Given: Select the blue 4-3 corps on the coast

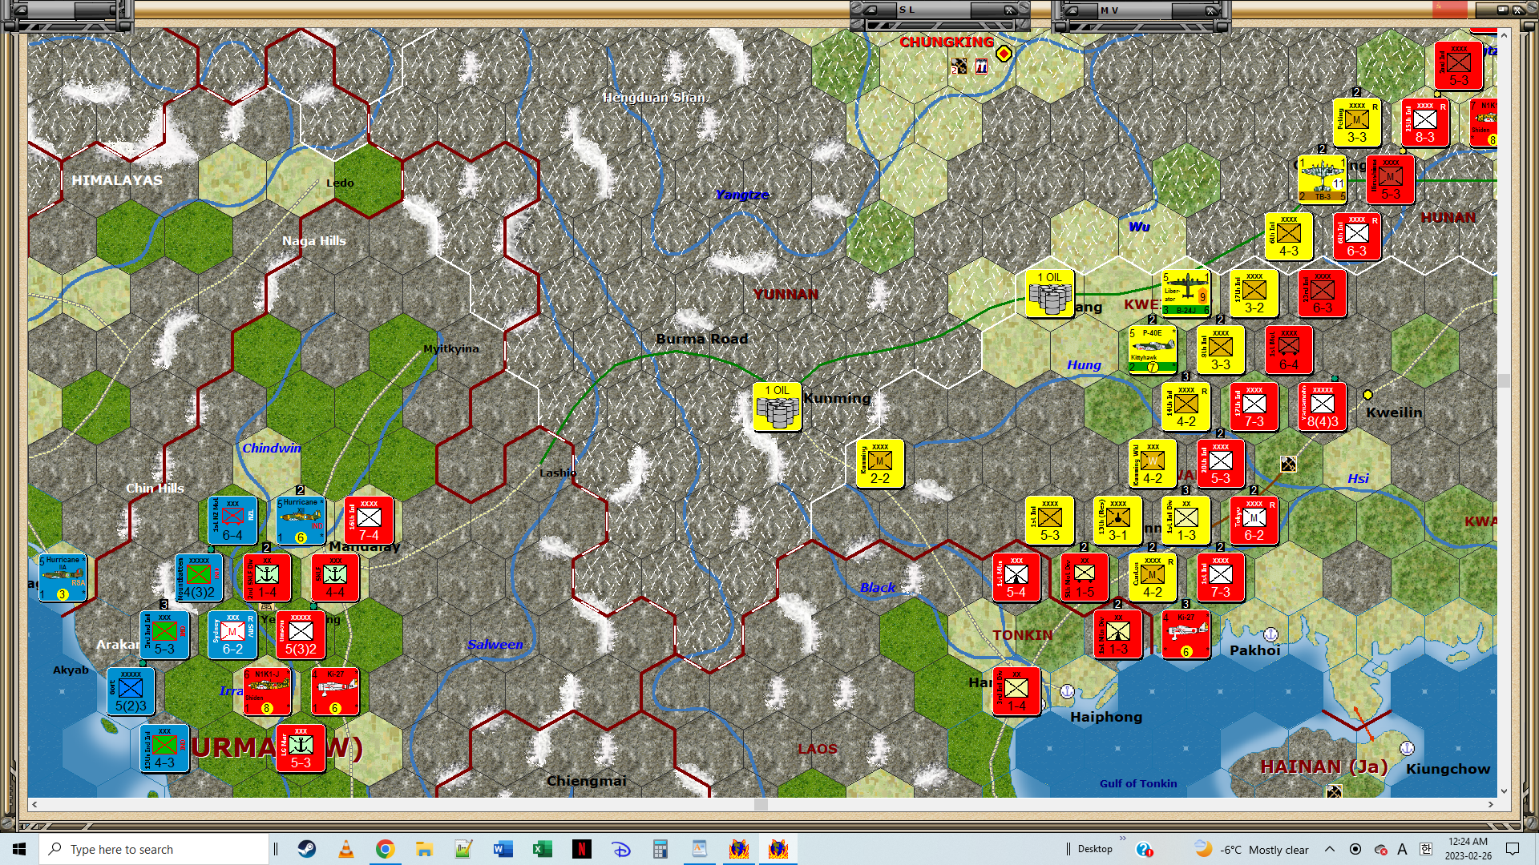Looking at the screenshot, I should pos(164,748).
